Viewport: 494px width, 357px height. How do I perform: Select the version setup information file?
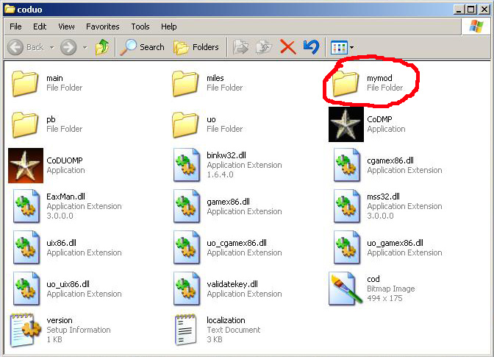click(26, 330)
